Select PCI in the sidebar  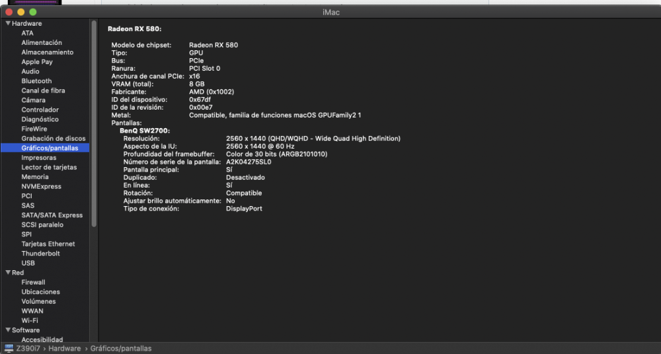click(26, 196)
